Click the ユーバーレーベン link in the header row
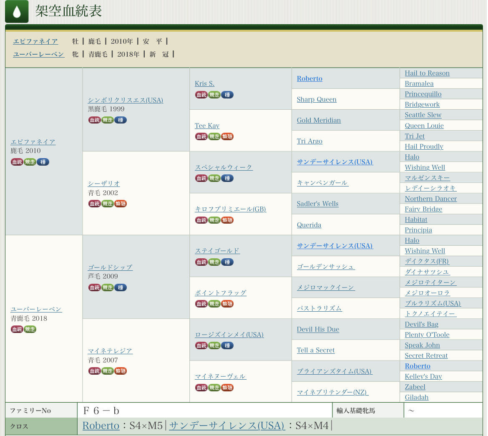 (x=39, y=54)
